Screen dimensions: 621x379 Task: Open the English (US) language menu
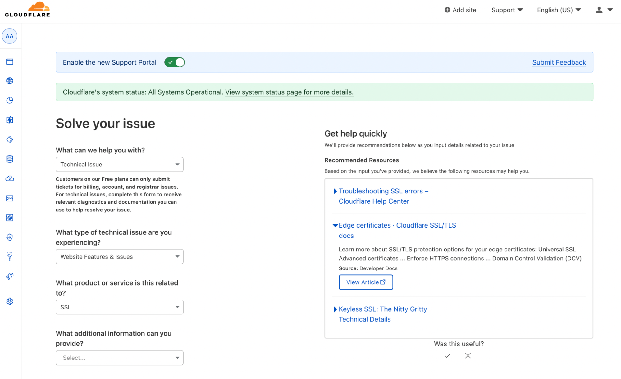click(559, 10)
